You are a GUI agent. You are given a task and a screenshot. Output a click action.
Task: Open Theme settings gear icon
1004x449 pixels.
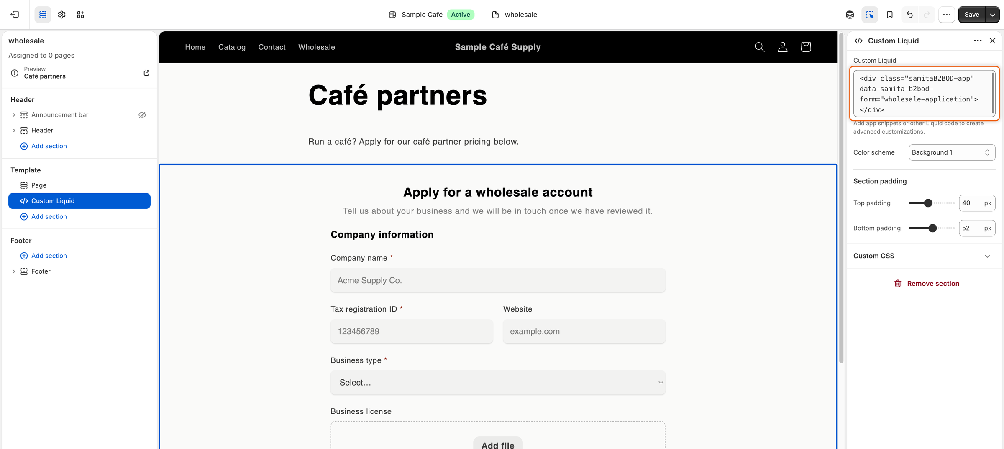click(61, 15)
